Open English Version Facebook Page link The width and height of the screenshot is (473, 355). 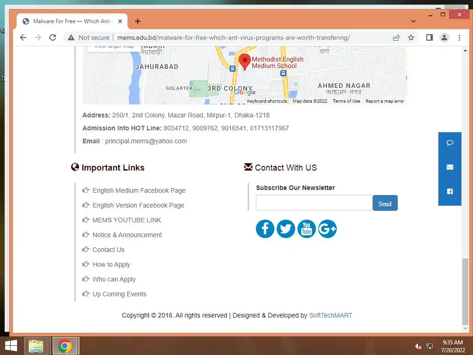[x=138, y=205]
